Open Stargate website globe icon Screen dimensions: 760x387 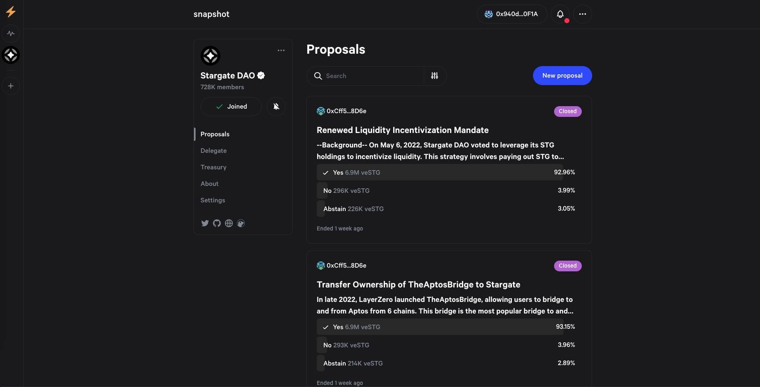point(229,223)
